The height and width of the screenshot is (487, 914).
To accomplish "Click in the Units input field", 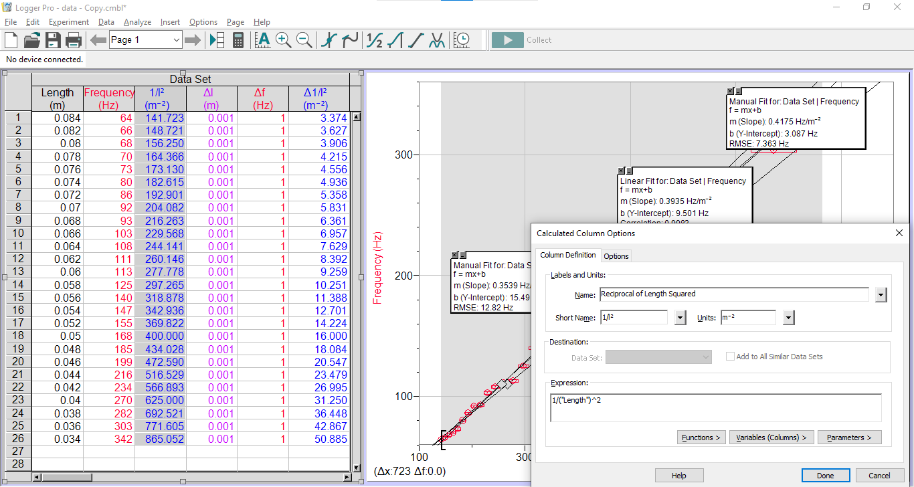I will [x=748, y=318].
